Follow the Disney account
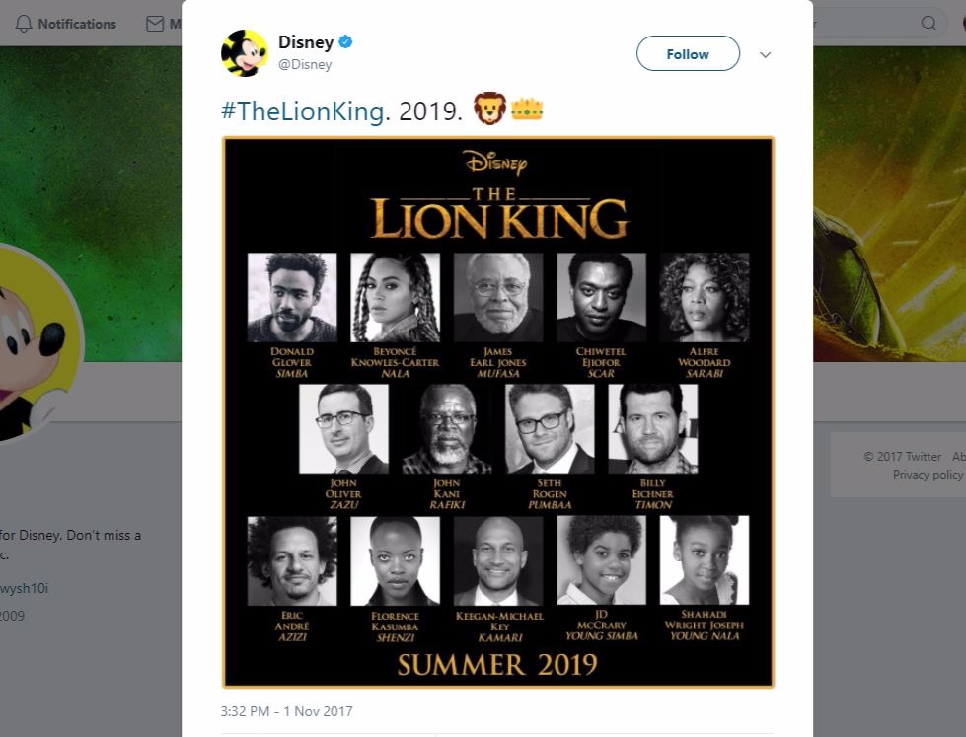Viewport: 966px width, 737px height. click(688, 54)
